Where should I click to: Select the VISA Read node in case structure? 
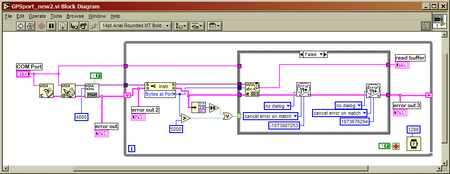[252, 89]
